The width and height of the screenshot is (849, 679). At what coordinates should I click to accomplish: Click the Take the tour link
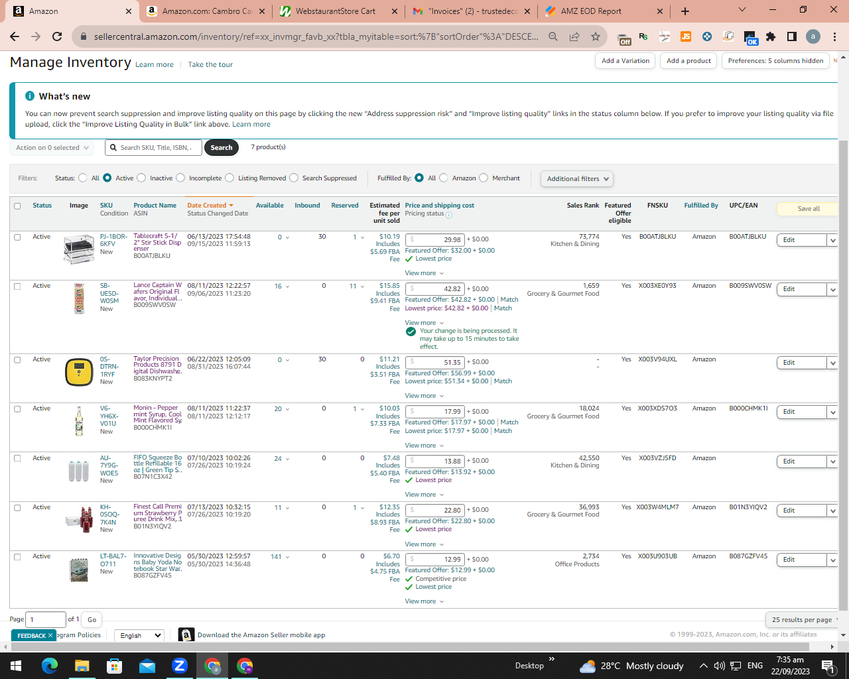210,64
